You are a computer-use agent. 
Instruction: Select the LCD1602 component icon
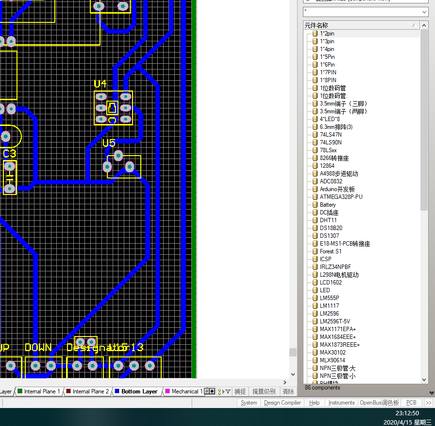tap(315, 283)
